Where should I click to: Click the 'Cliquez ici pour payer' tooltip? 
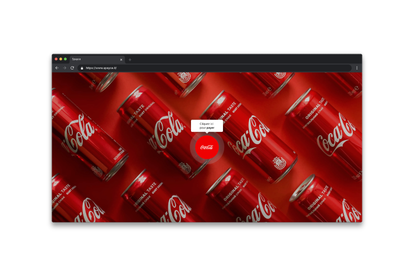(207, 126)
